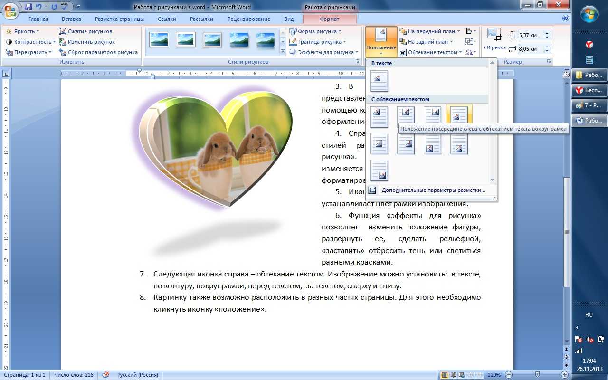608x380 pixels.
Task: Increase picture height 5,37 см spinner
Action: [x=547, y=33]
